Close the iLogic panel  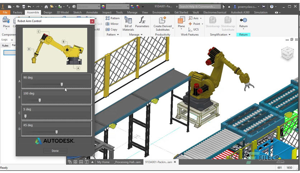(12, 40)
